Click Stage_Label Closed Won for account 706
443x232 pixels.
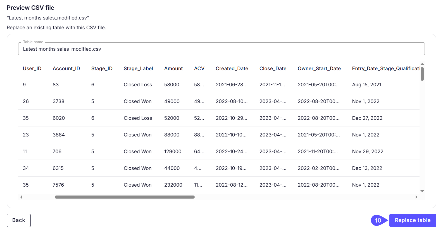tap(138, 152)
